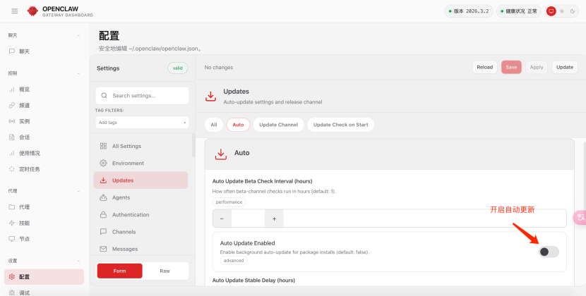This screenshot has width=586, height=296.
Task: Click the version 2026.3.2 badge
Action: tap(469, 11)
